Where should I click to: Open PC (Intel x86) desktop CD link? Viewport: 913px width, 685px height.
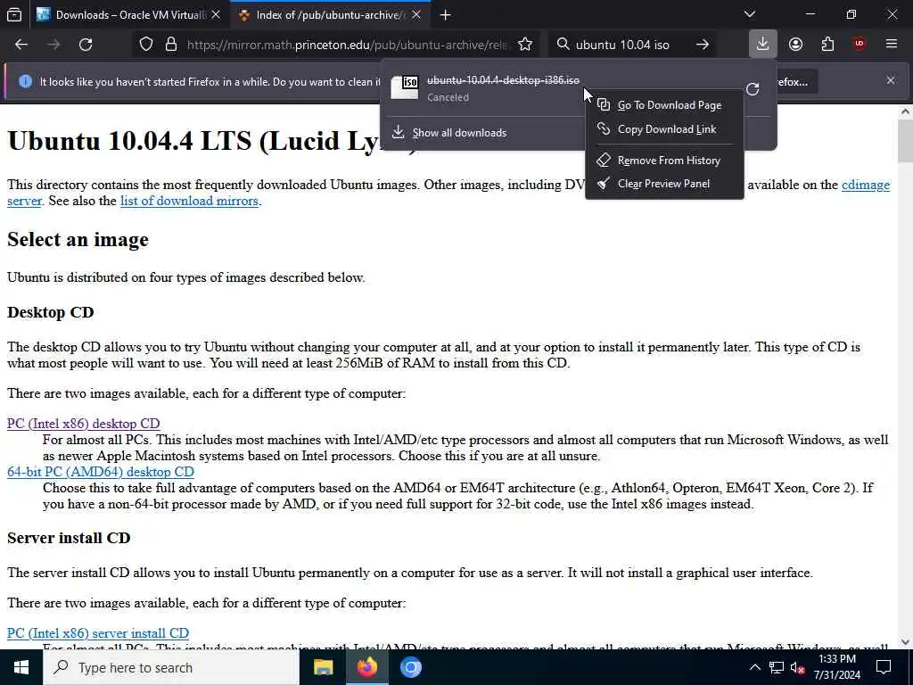coord(83,424)
